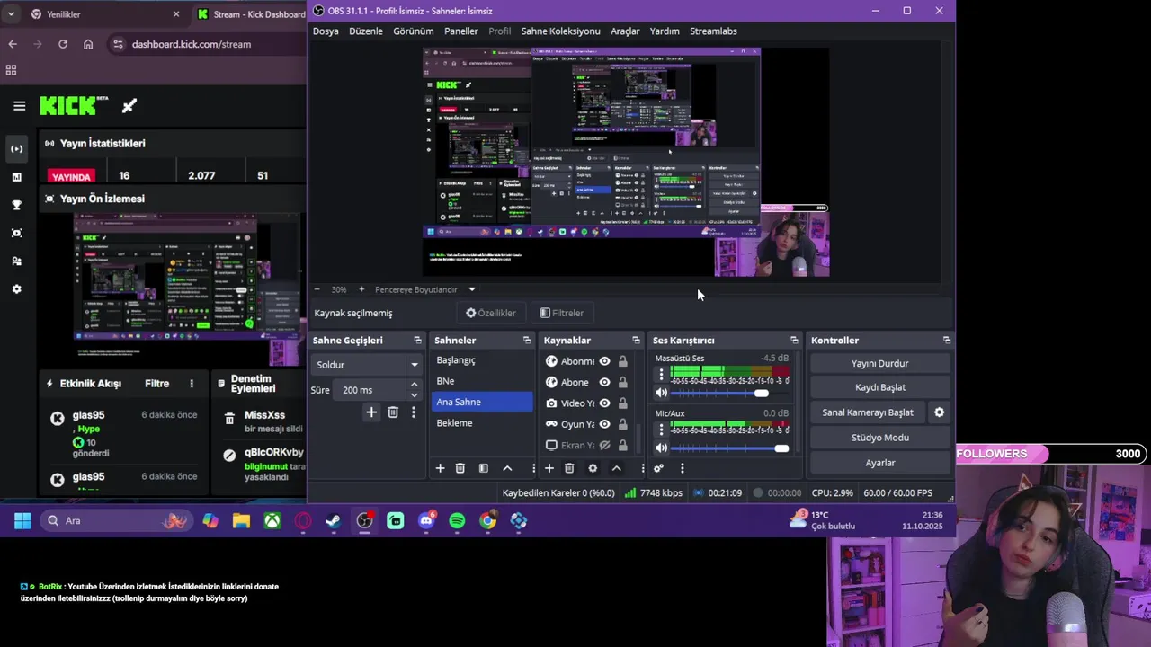This screenshot has height=647, width=1151.
Task: Open virtual camera settings gear
Action: 939,412
